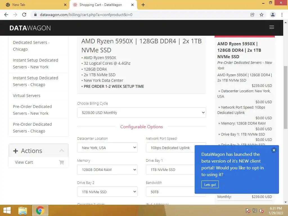Click the browser forward arrow
Image resolution: width=288 pixels, height=216 pixels.
[x=15, y=15]
